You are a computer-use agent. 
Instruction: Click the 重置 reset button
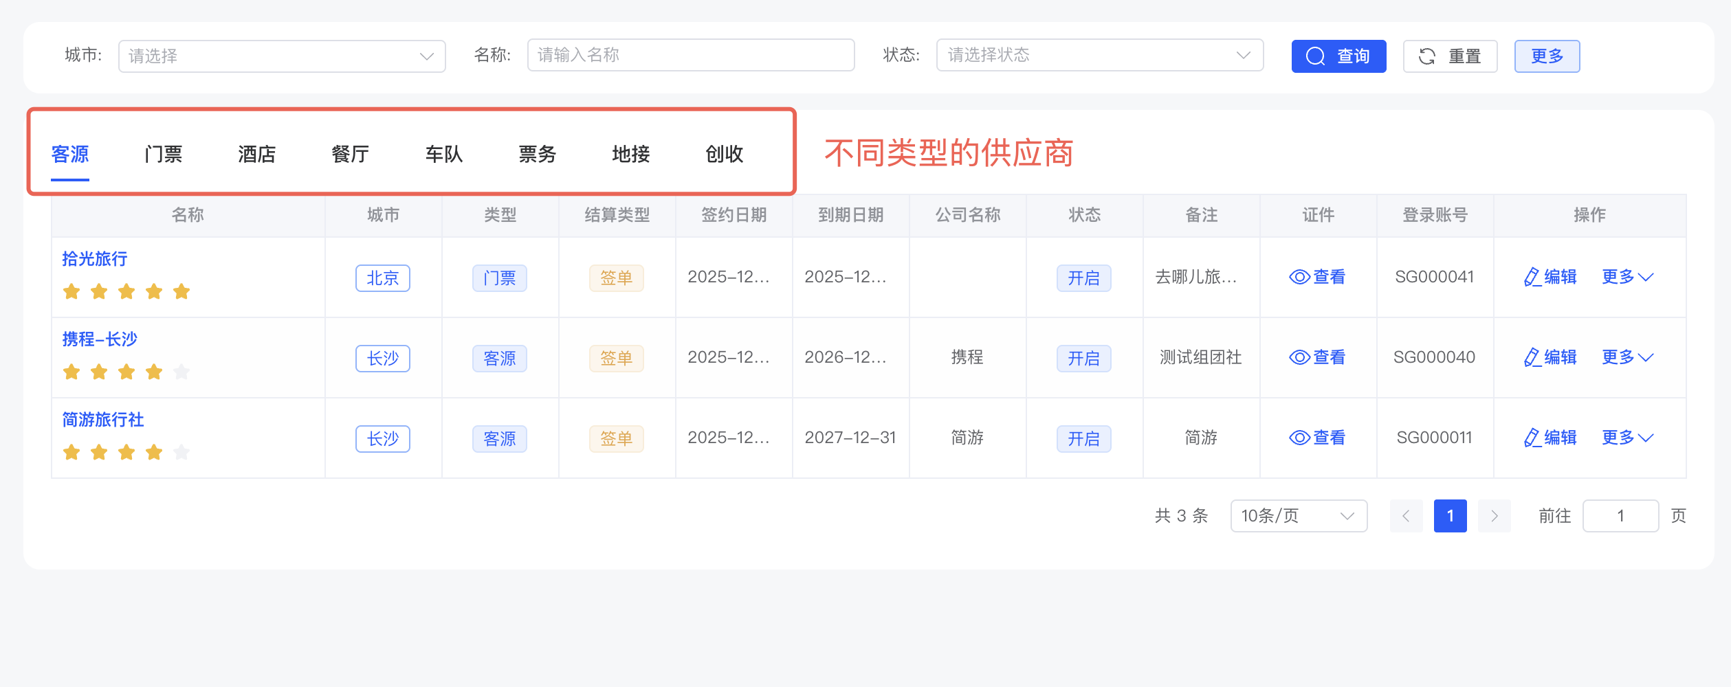[x=1449, y=56]
